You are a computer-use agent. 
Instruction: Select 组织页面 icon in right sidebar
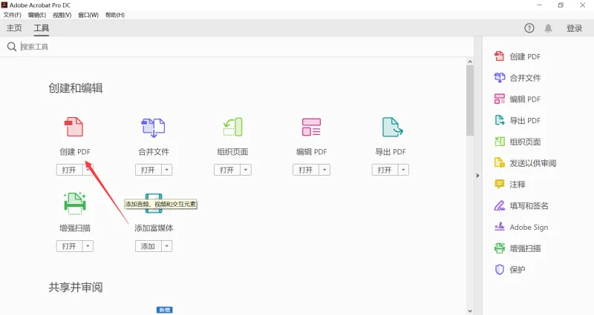click(499, 142)
